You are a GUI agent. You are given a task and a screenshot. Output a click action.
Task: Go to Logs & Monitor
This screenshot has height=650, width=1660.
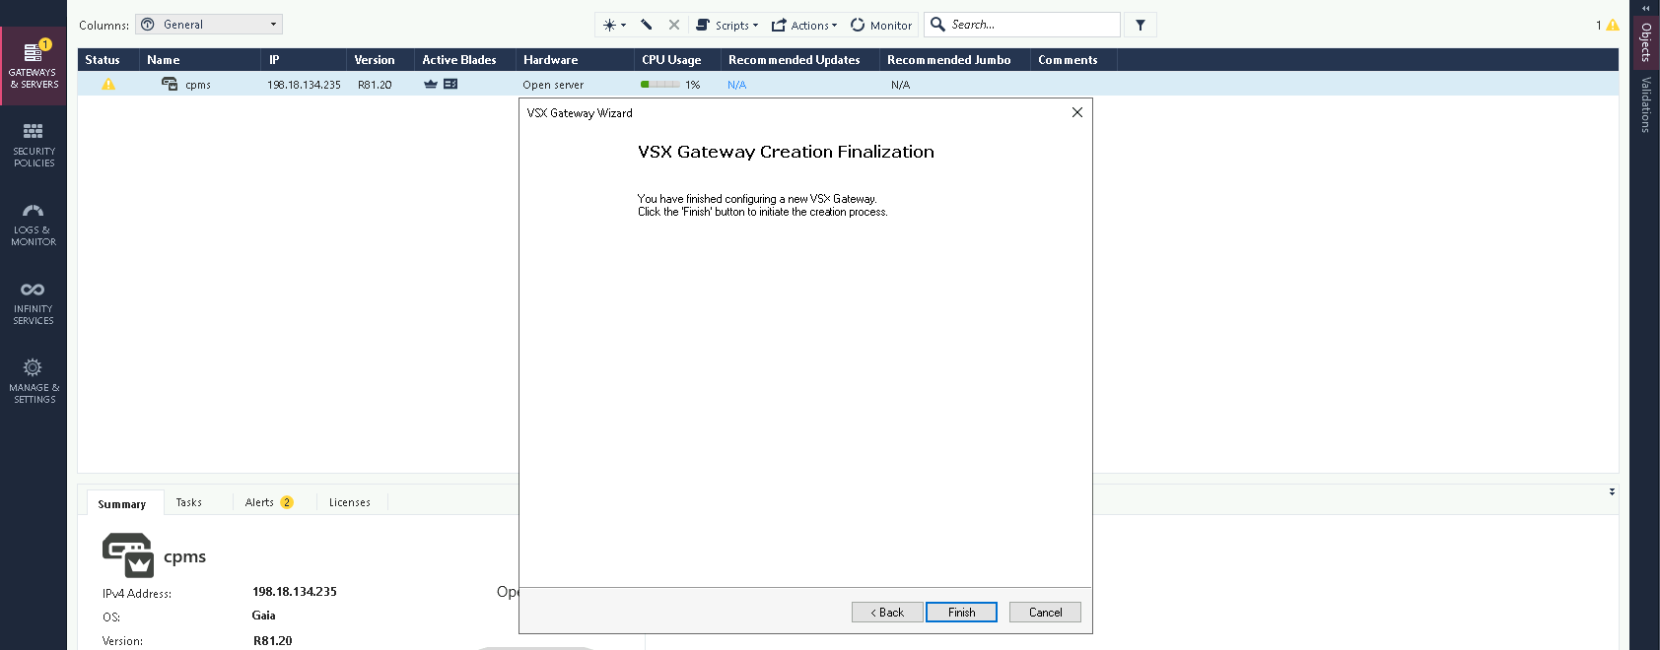[x=34, y=224]
